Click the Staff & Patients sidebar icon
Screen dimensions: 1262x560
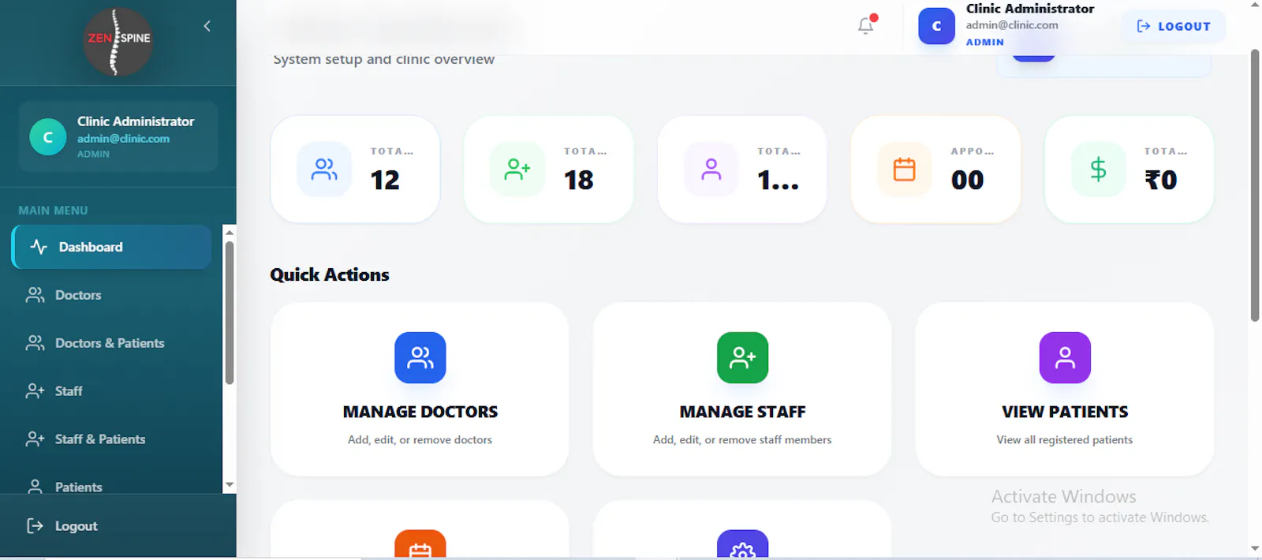click(35, 439)
